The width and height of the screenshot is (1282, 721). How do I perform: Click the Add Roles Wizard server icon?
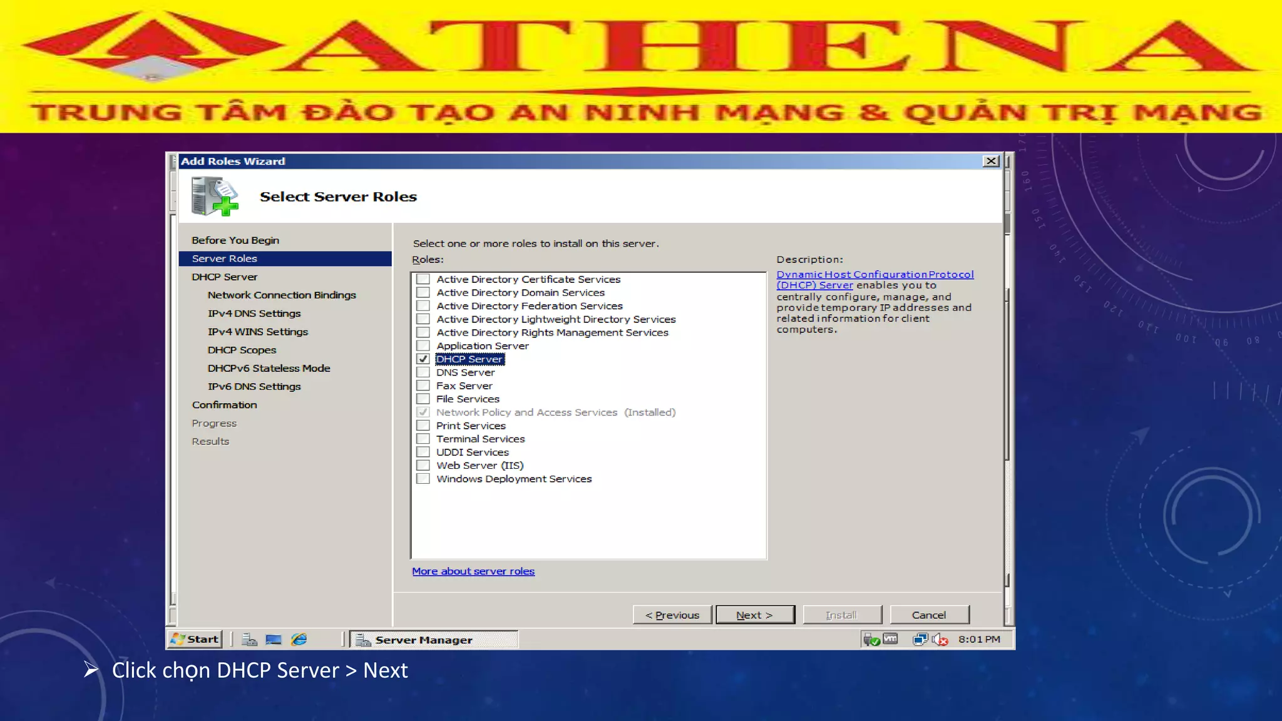[x=215, y=196]
